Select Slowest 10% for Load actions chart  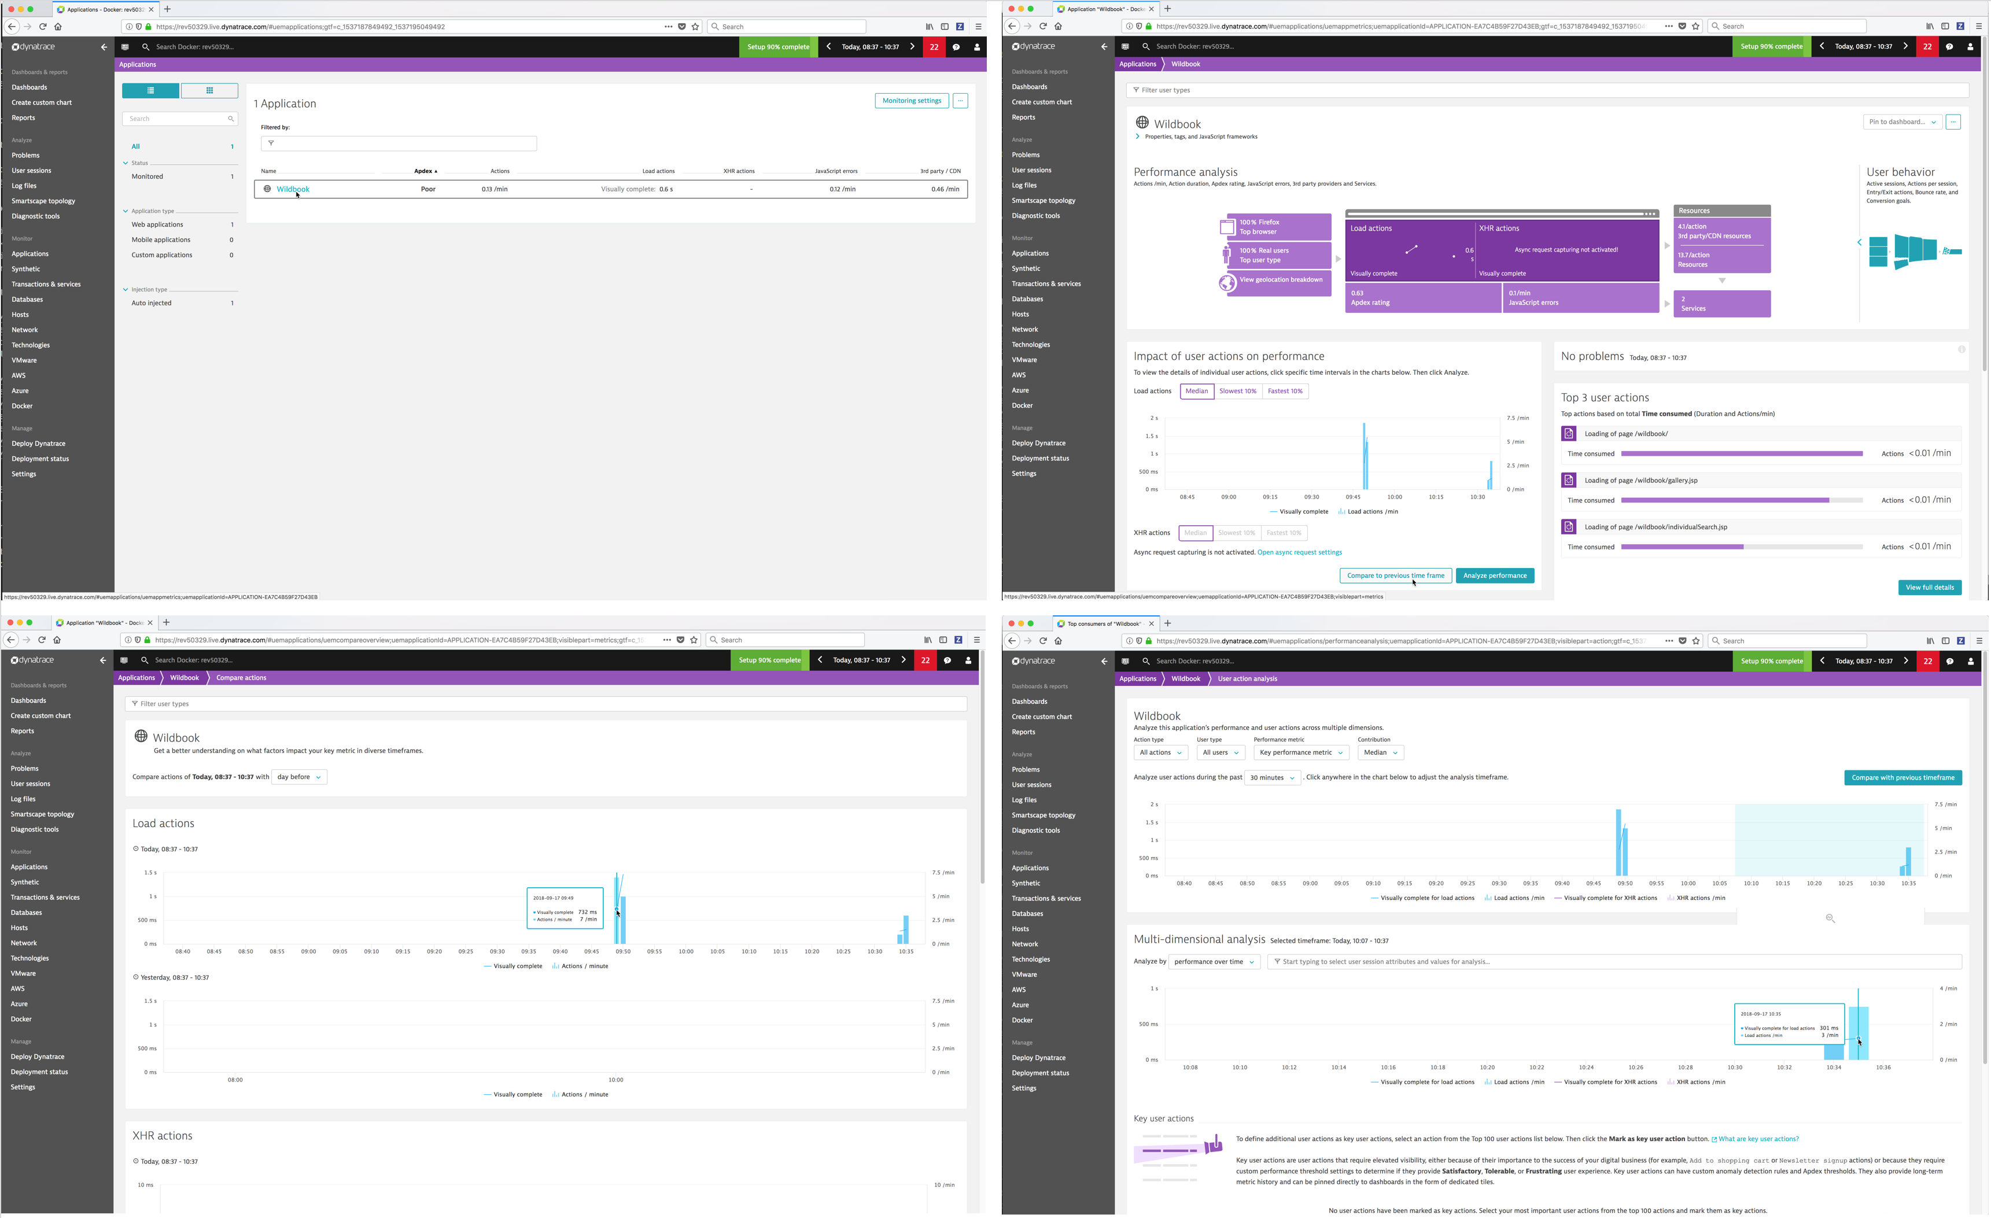(1238, 391)
